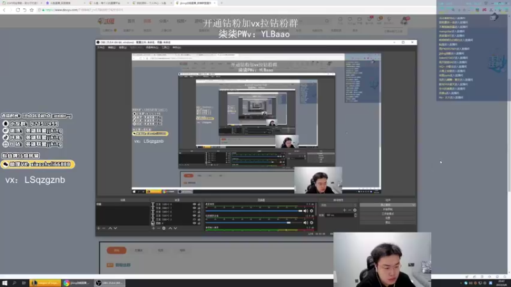Open Douyu 分类 category dropdown
Image resolution: width=511 pixels, height=287 pixels.
tap(164, 21)
